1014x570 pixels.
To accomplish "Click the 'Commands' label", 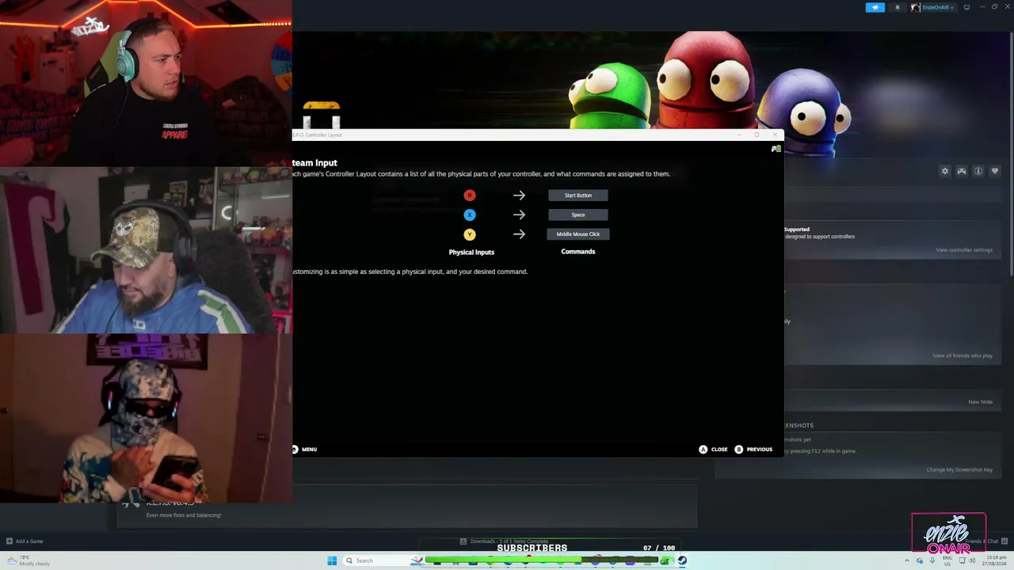I will pos(578,252).
